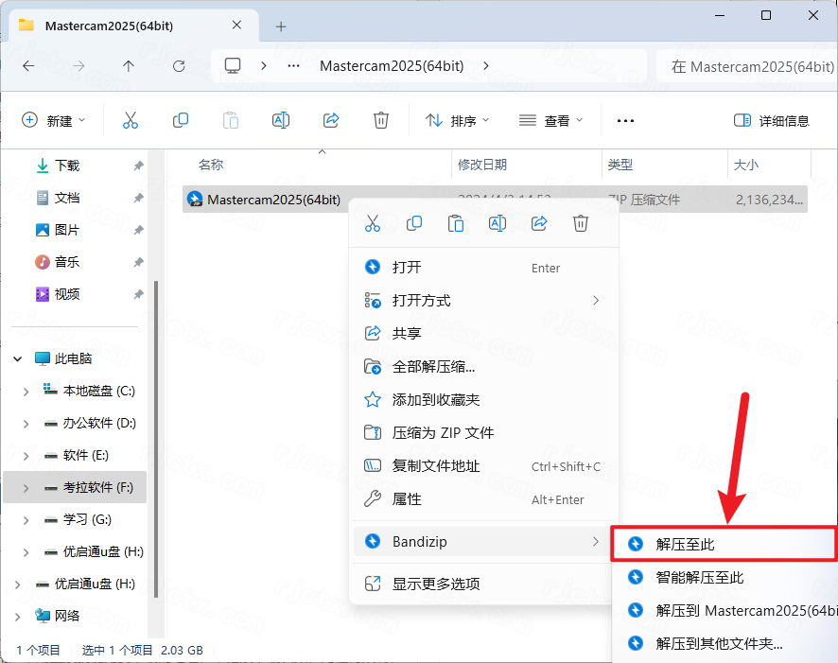
Task: Open 下载 in the quick access sidebar
Action: pyautogui.click(x=67, y=166)
